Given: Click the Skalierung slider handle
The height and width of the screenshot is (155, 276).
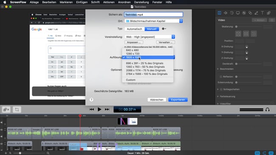Looking at the screenshot, I should click(x=237, y=27).
